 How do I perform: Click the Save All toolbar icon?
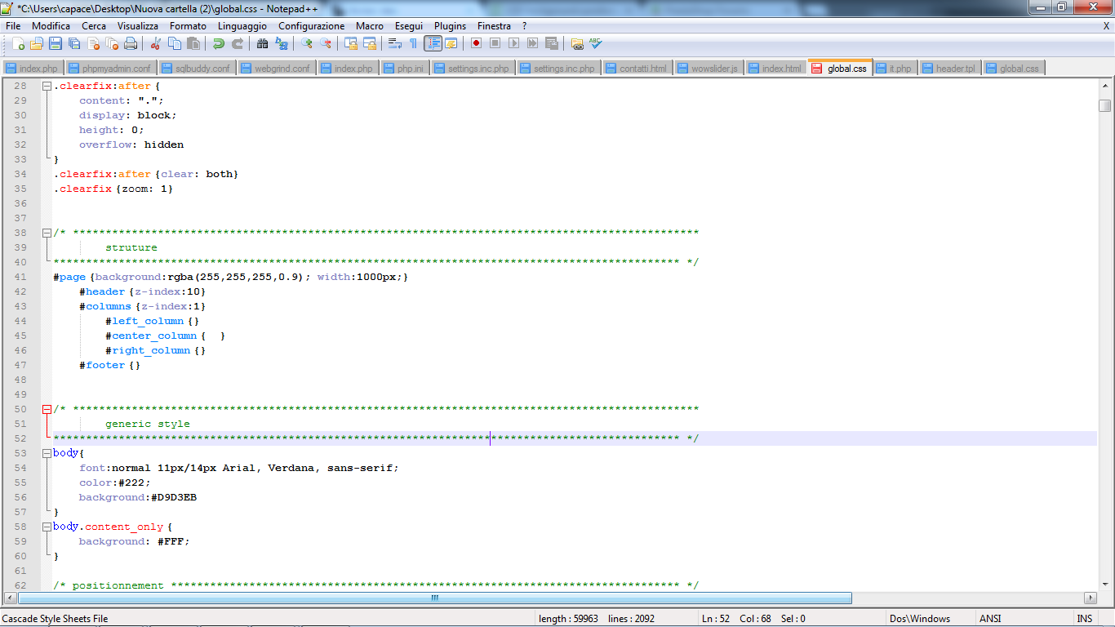point(74,44)
